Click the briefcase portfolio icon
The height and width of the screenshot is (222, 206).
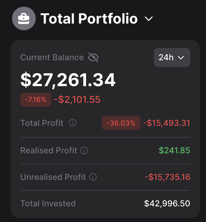(24, 18)
